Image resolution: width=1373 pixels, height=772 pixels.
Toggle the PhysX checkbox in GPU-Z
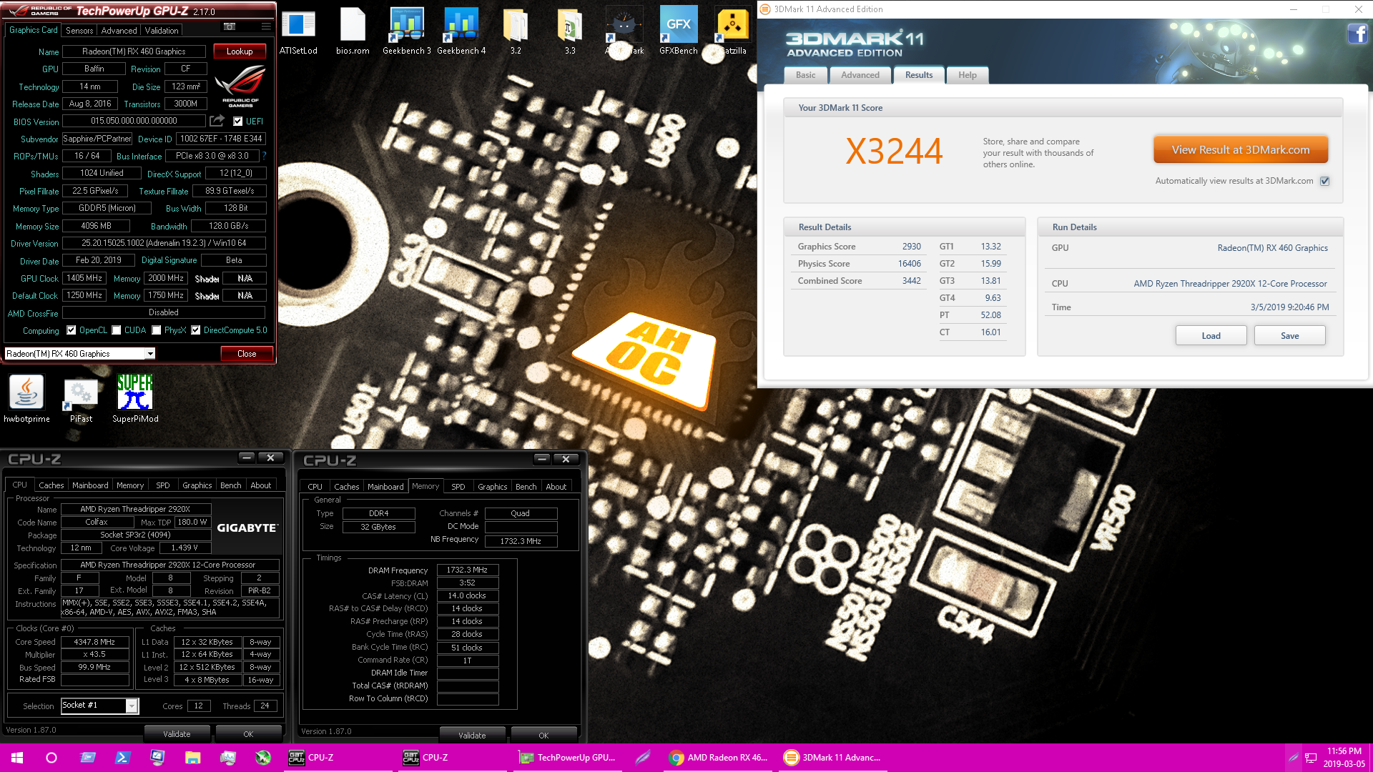click(156, 330)
